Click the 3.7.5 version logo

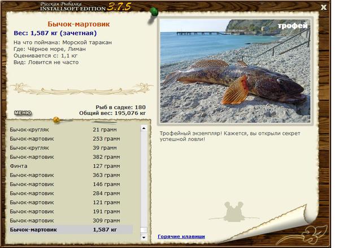[119, 7]
